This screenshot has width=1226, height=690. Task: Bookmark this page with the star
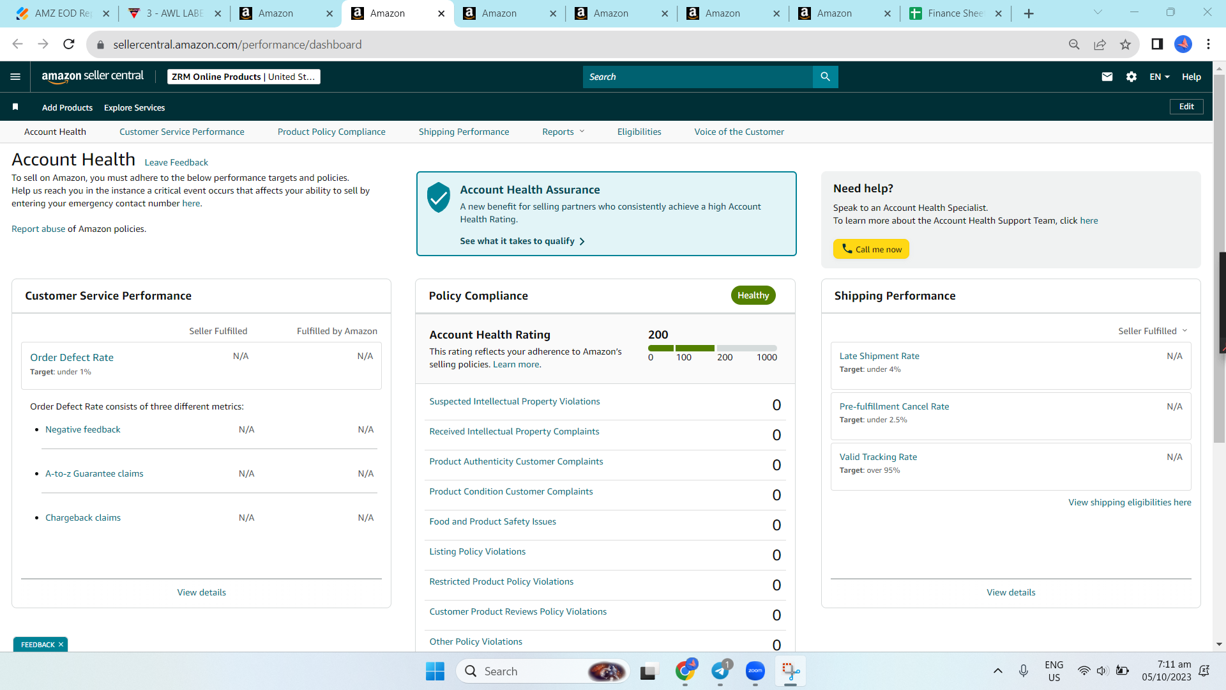click(x=1125, y=44)
